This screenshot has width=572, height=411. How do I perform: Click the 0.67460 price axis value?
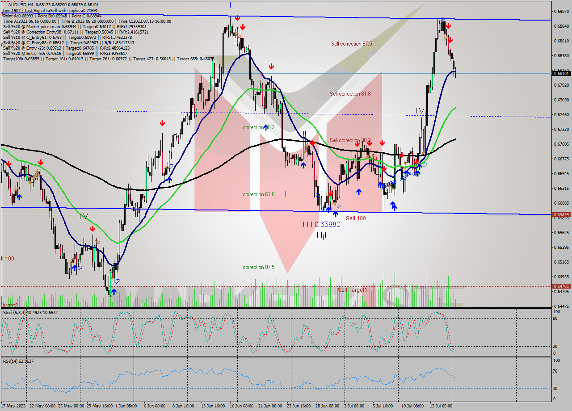coord(561,114)
